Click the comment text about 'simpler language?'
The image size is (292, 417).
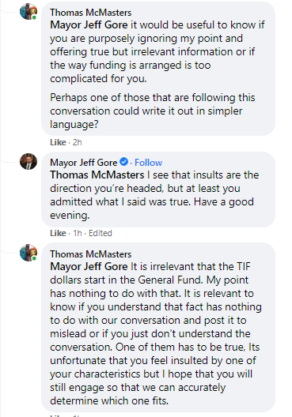153,111
